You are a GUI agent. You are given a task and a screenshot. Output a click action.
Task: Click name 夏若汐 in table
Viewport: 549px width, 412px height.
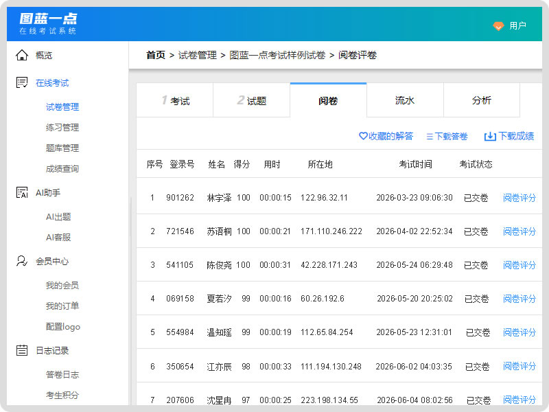click(219, 299)
